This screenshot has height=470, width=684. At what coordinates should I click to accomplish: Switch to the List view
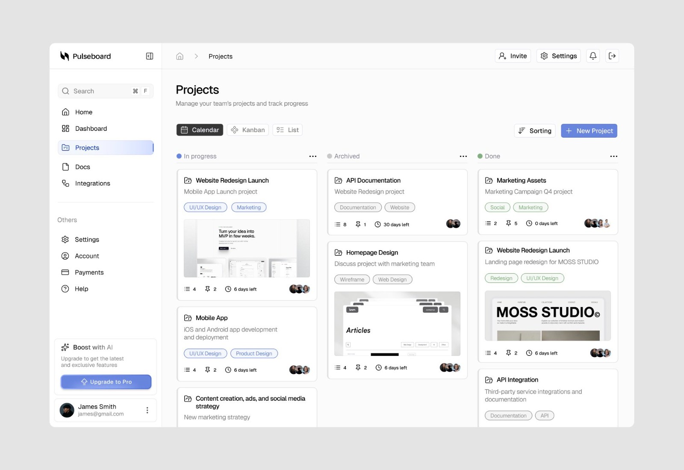pos(287,130)
